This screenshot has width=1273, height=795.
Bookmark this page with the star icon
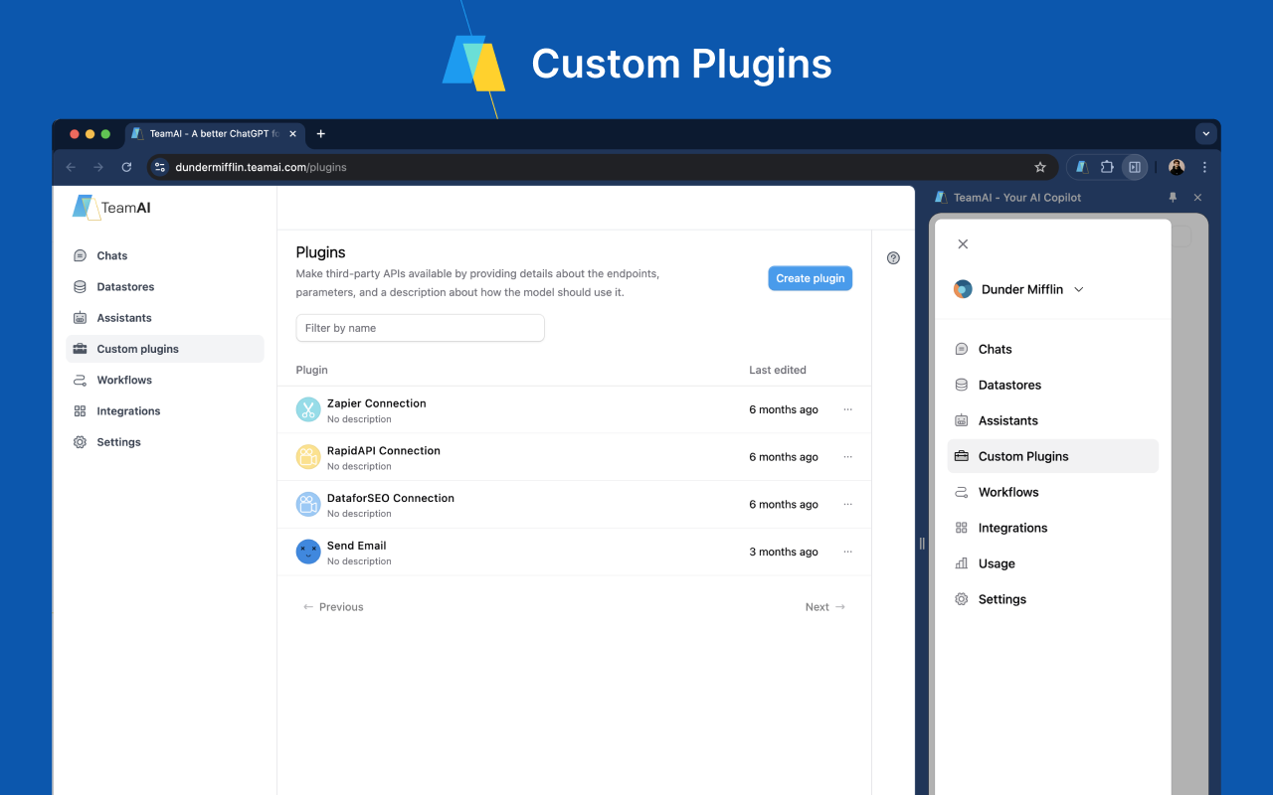point(1040,167)
